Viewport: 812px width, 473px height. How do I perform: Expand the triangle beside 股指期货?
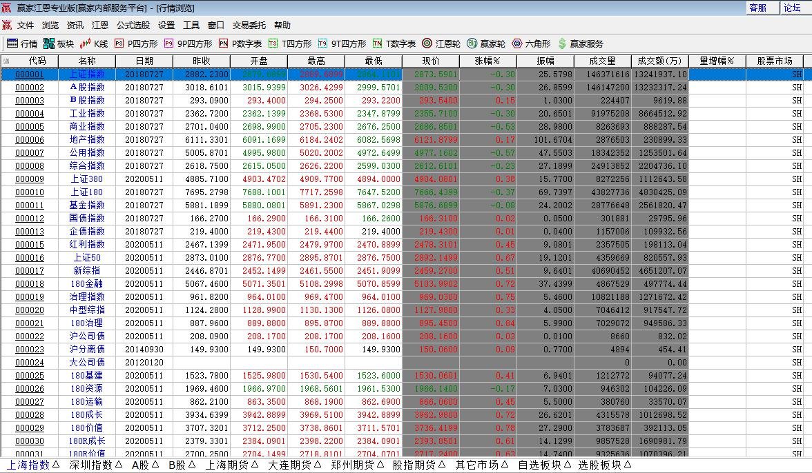[441, 465]
